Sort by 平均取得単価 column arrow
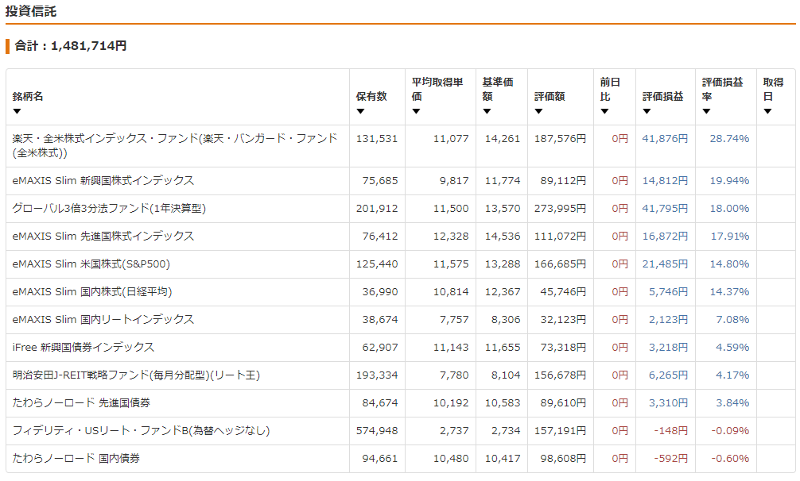Screen dimensions: 800x481 [417, 111]
